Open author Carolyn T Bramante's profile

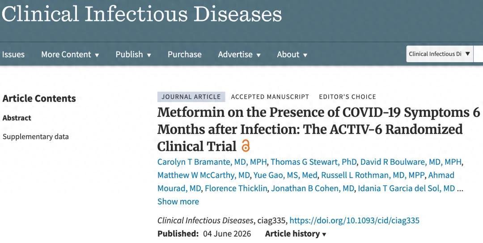[212, 162]
